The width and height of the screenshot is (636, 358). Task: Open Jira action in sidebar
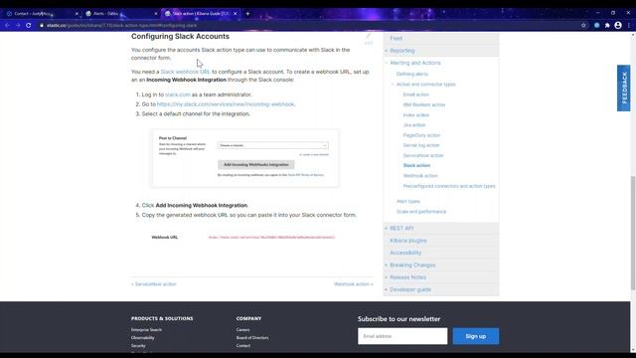[414, 125]
